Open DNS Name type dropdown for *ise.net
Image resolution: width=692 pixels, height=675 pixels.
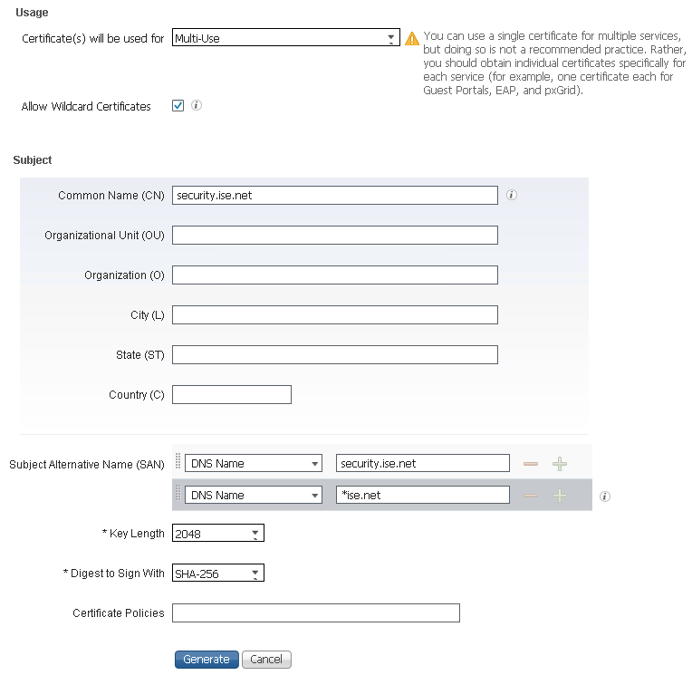click(x=254, y=495)
